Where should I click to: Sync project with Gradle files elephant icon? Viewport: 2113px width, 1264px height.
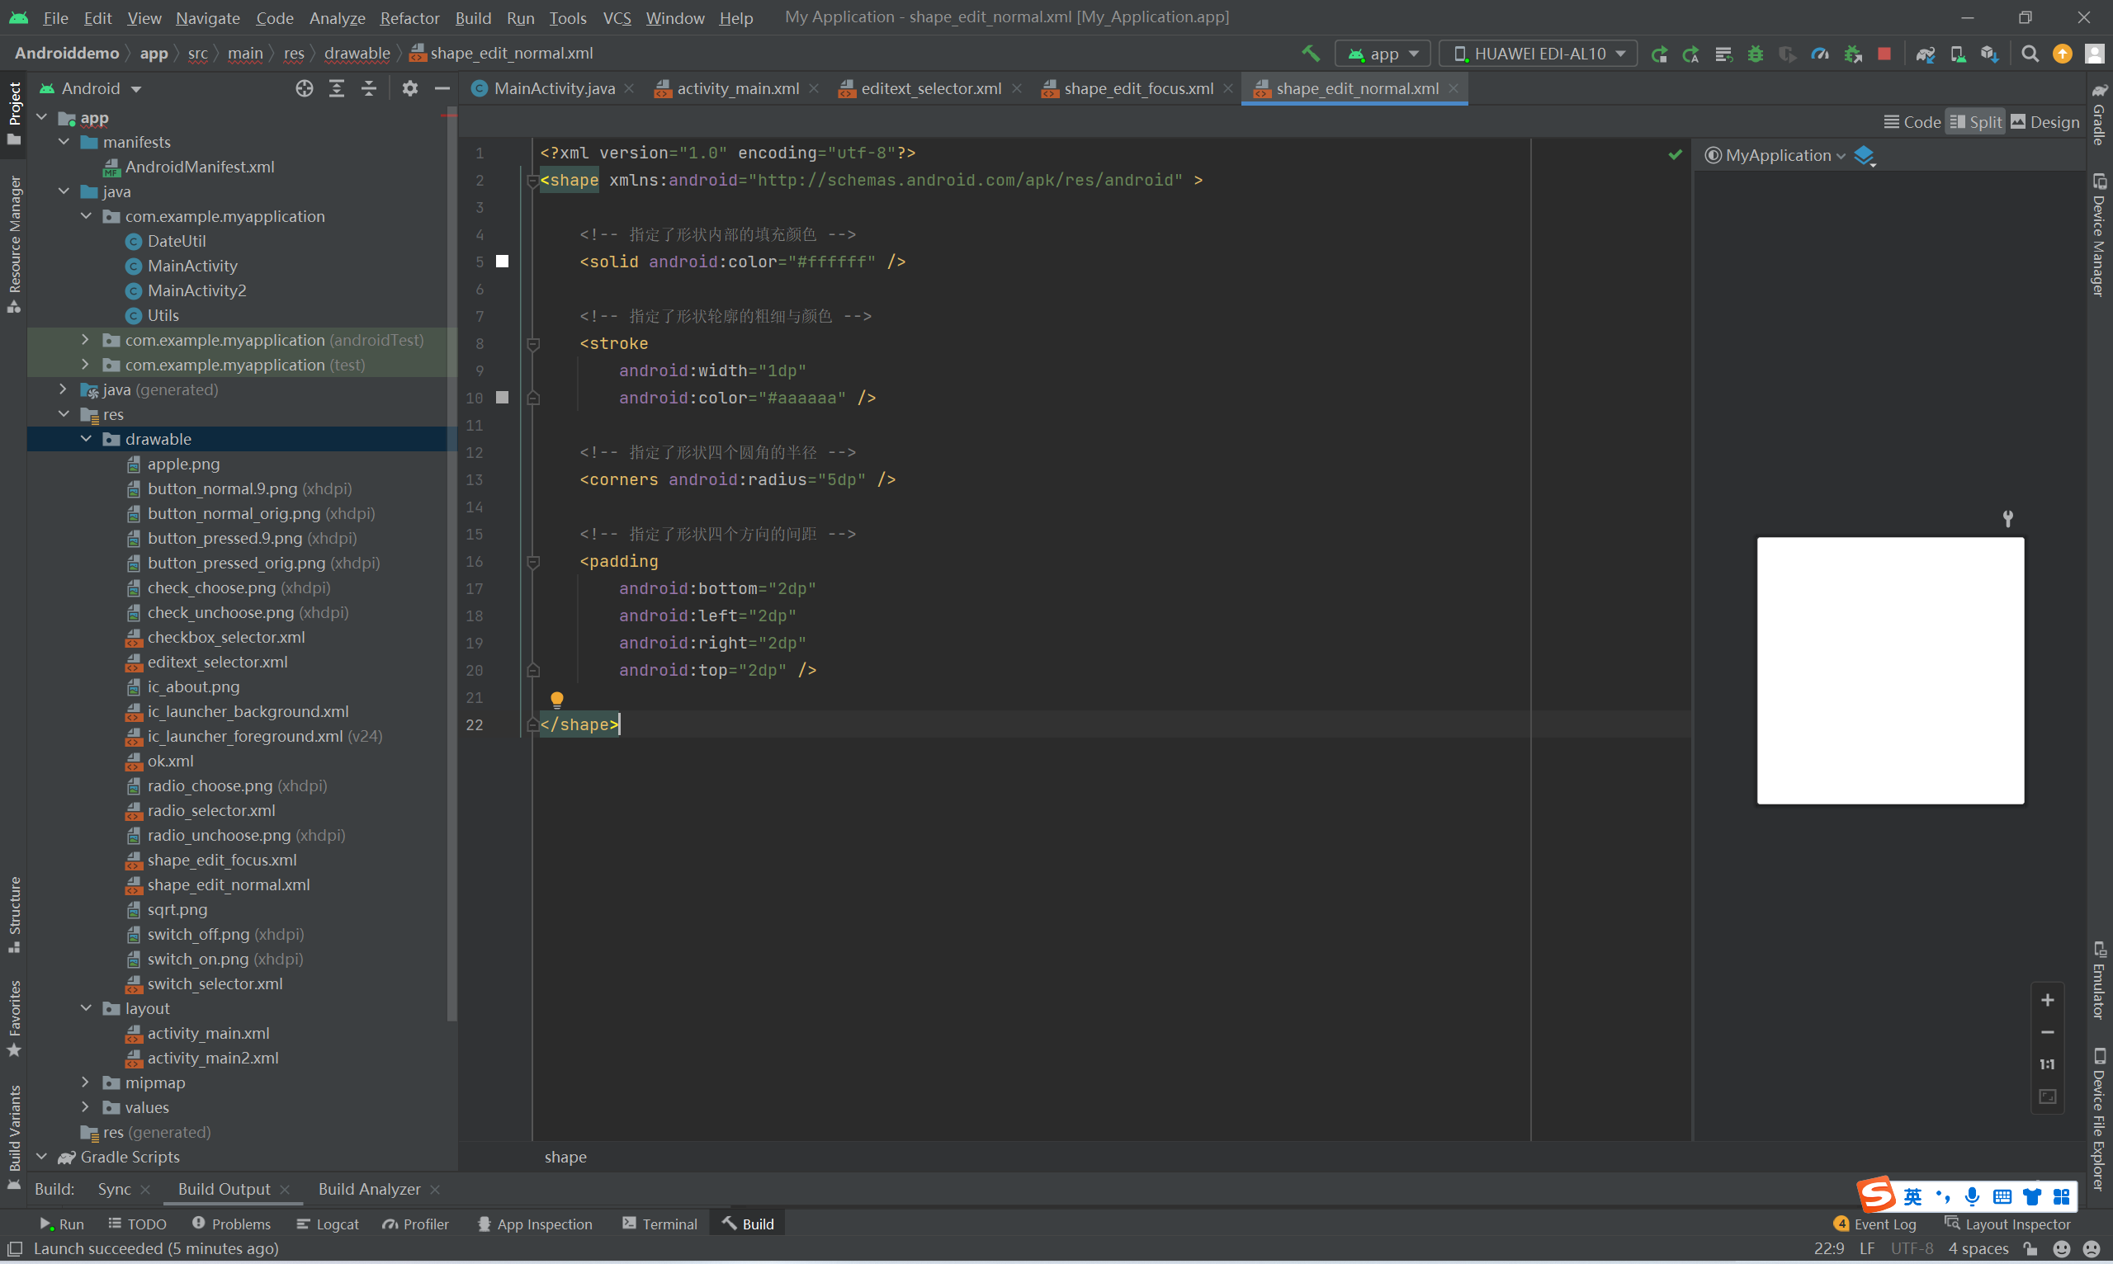click(x=1925, y=54)
